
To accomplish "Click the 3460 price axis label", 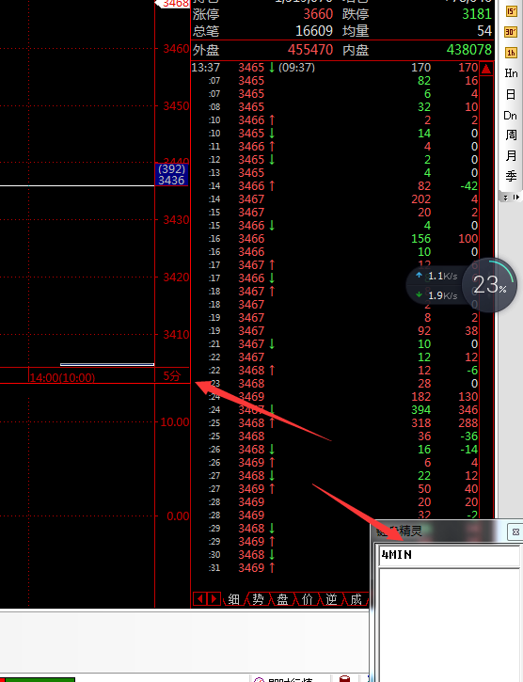I will 176,48.
